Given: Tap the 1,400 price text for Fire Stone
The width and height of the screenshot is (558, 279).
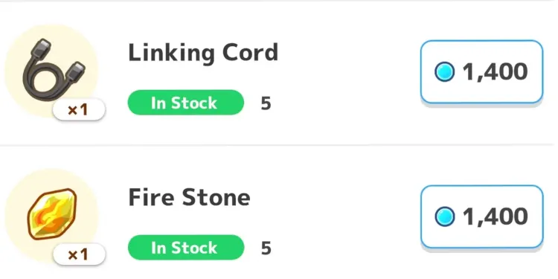Looking at the screenshot, I should 495,217.
